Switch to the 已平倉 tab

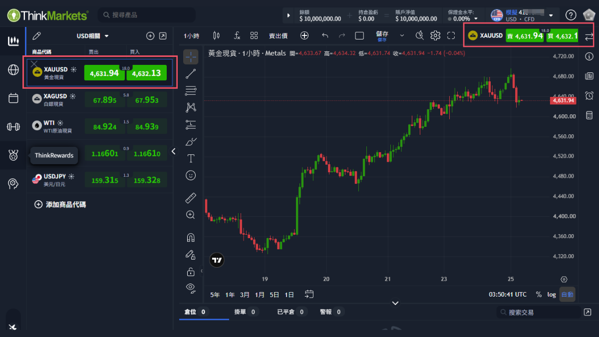(x=292, y=312)
